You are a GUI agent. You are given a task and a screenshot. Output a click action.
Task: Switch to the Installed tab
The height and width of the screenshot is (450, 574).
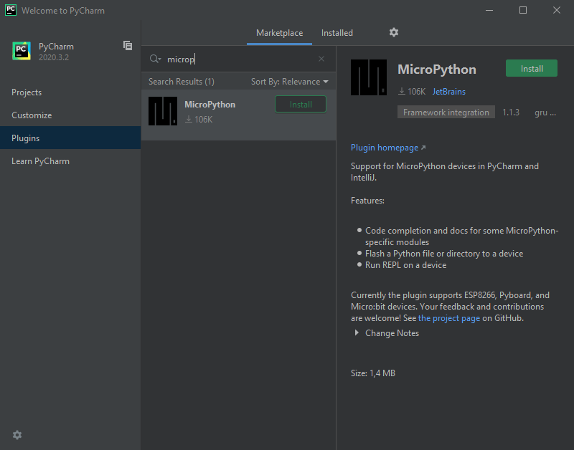point(337,33)
